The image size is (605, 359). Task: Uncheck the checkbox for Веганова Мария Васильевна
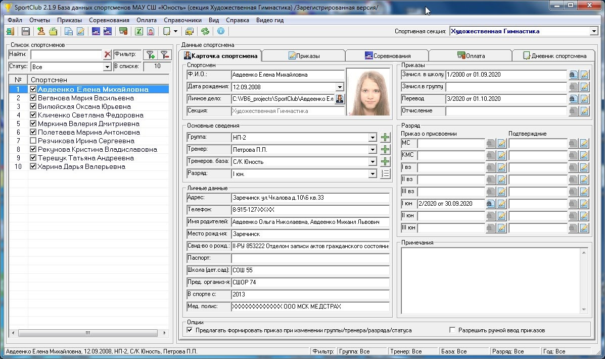click(33, 98)
